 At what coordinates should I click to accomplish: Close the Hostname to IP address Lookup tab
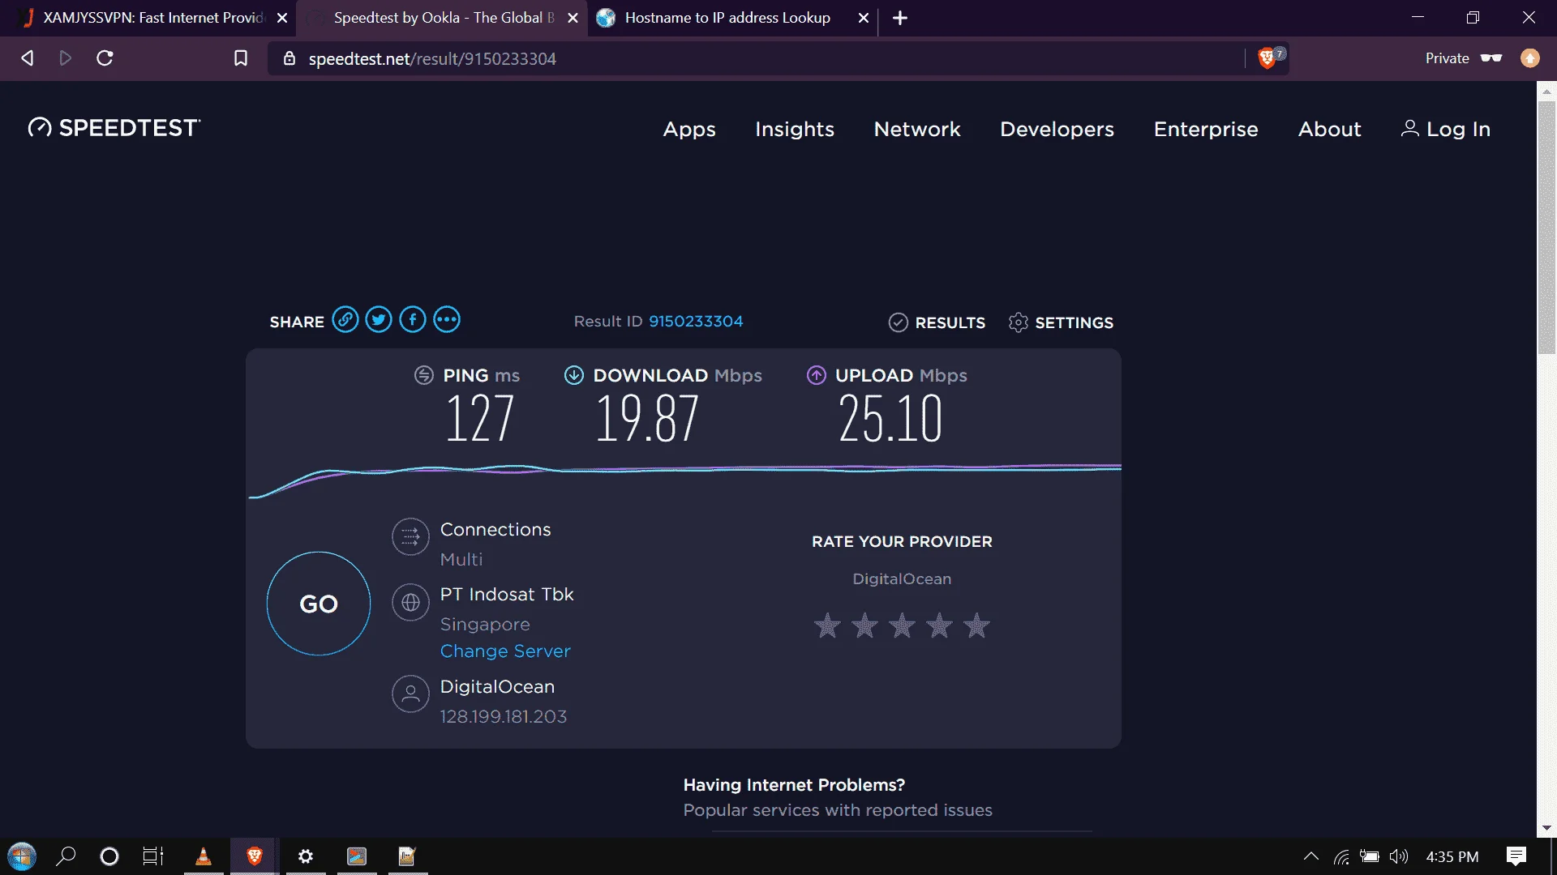[864, 18]
